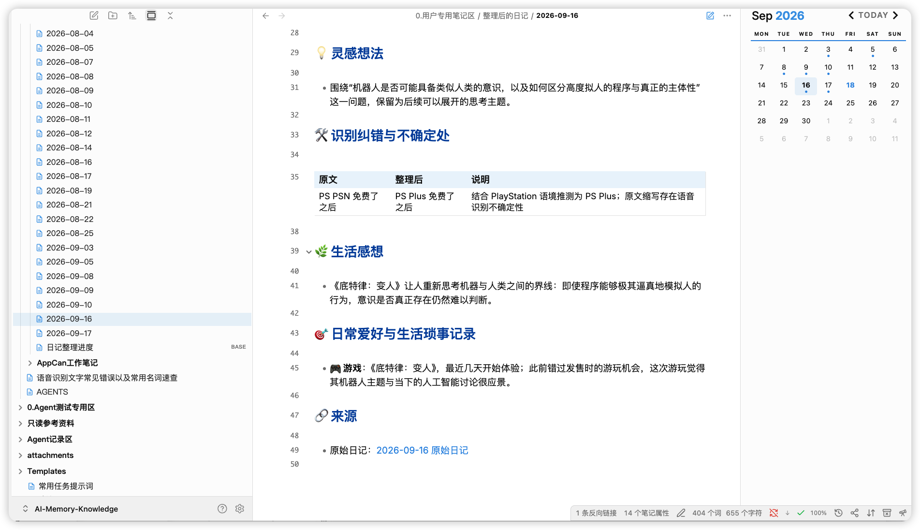Jump to TODAY in calendar
The width and height of the screenshot is (920, 530).
click(x=873, y=15)
